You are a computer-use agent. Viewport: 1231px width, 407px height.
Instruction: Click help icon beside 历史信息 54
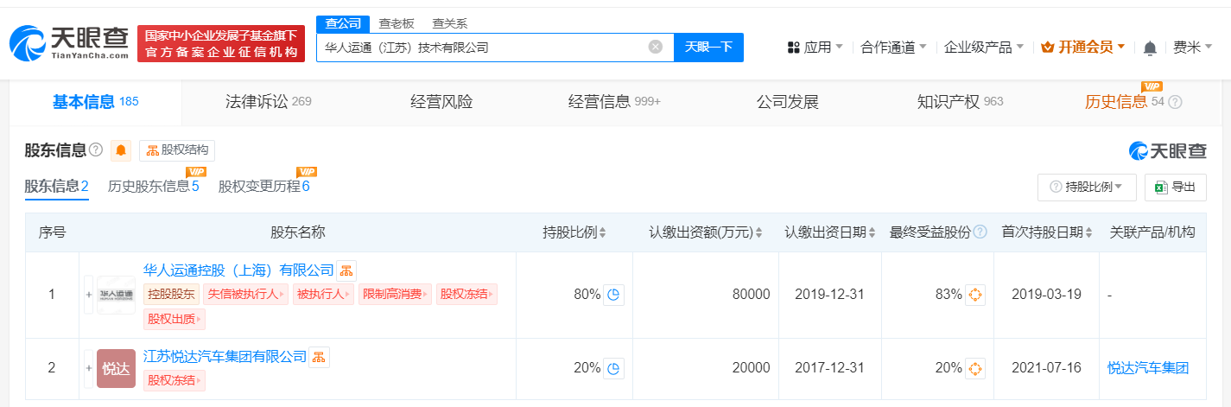click(1175, 102)
